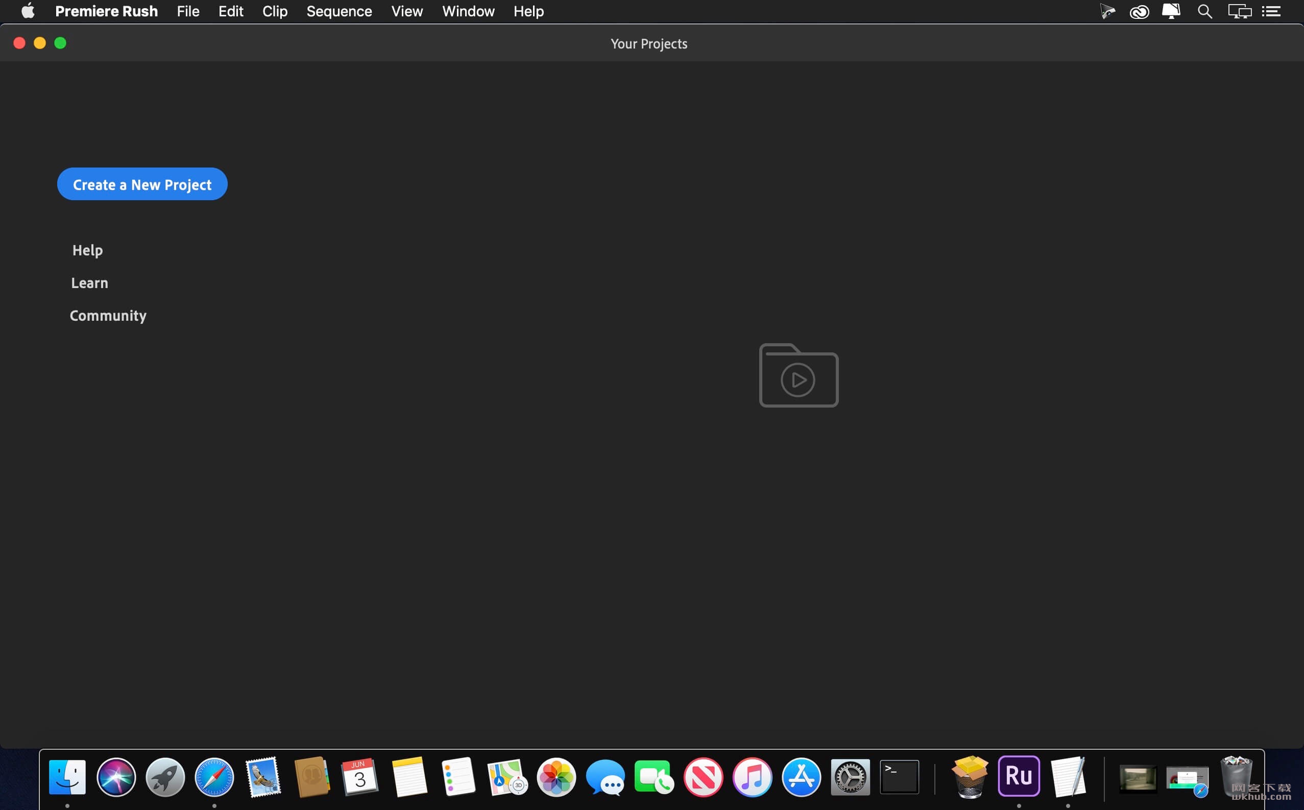This screenshot has width=1304, height=810.
Task: Open the Help link in sidebar
Action: [x=87, y=250]
